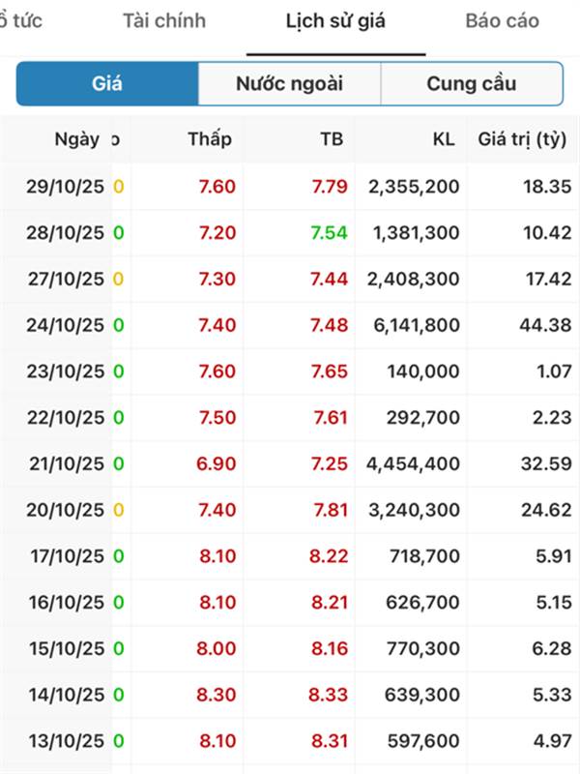
Task: Click the KL column header
Action: (x=444, y=139)
